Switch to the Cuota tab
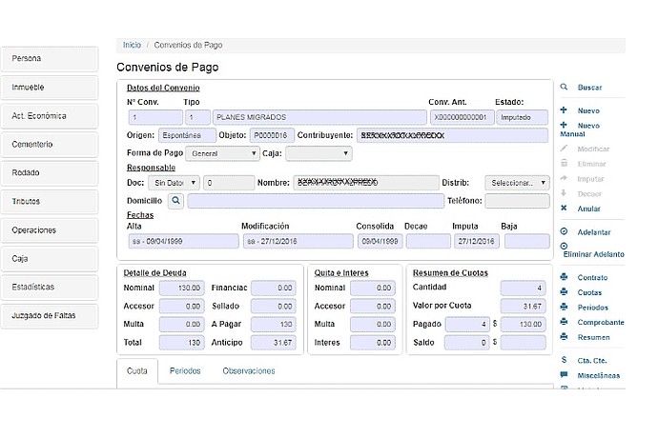The image size is (658, 438). tap(137, 371)
